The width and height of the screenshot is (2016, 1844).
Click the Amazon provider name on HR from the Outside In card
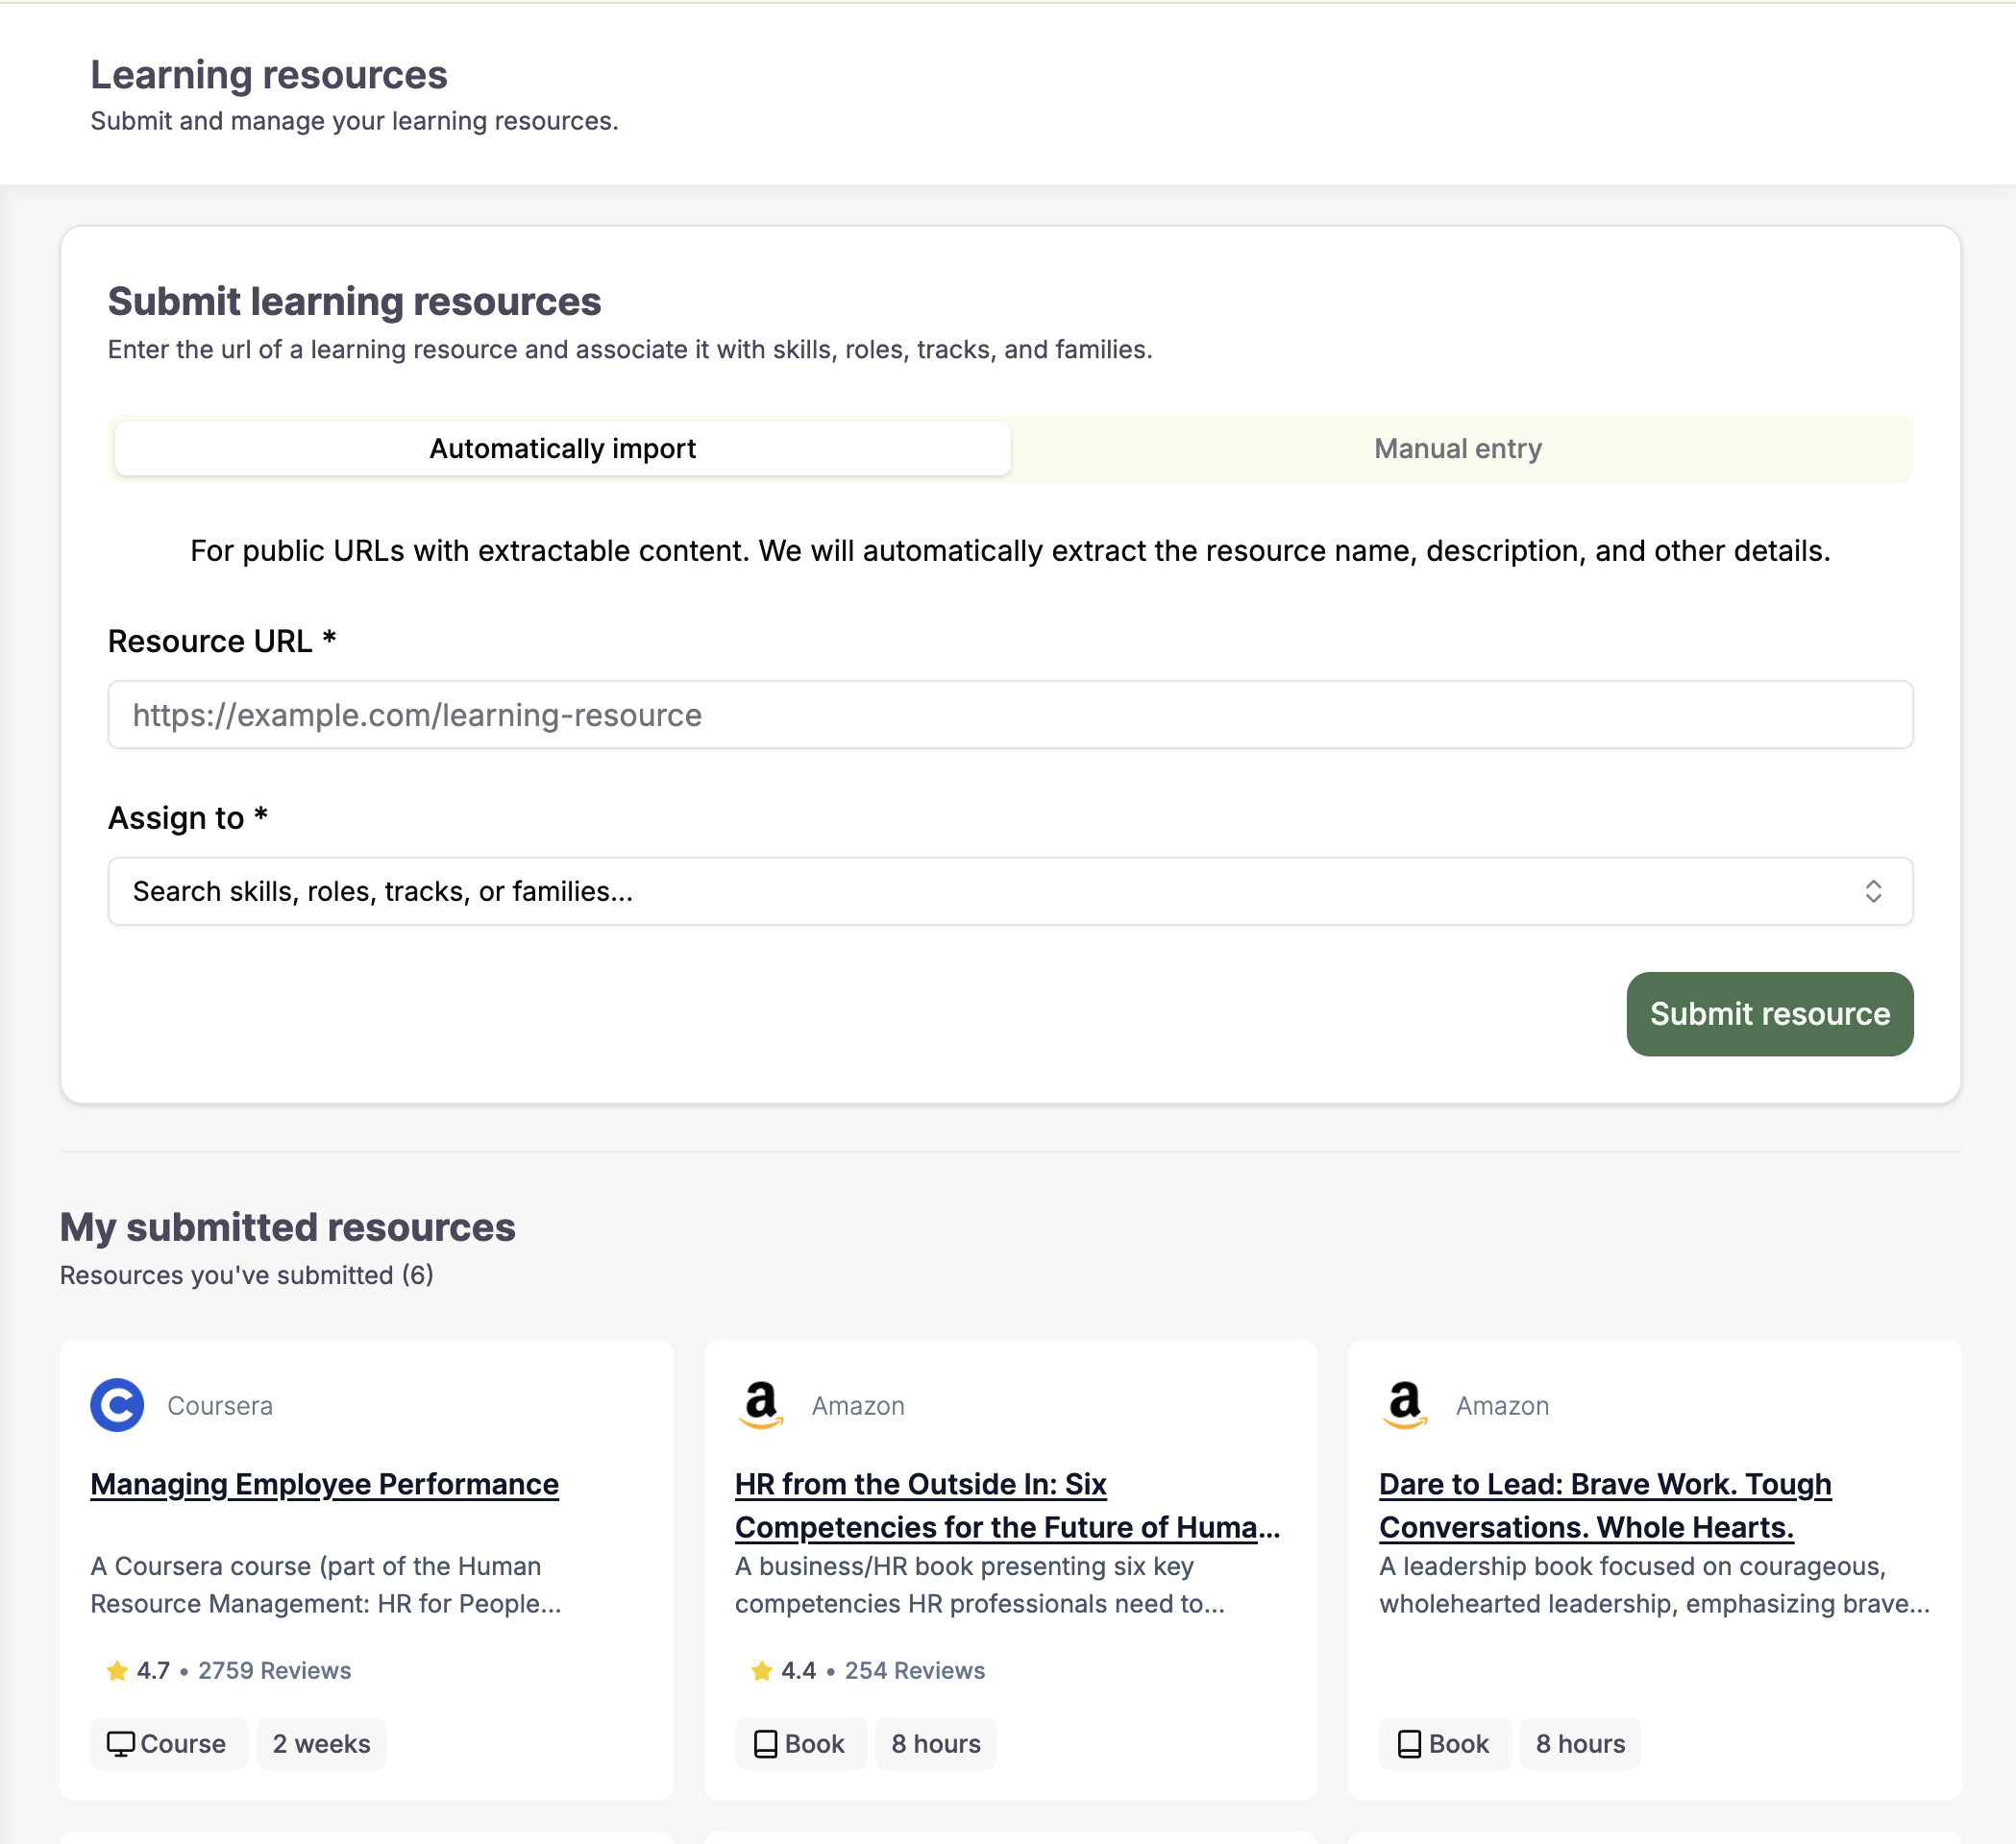pos(858,1406)
